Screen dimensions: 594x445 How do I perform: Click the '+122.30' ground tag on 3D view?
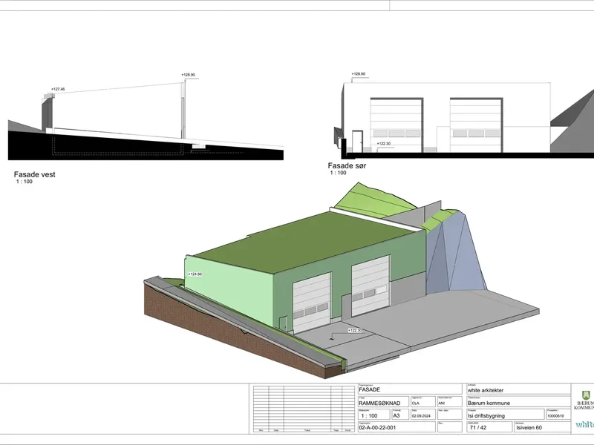click(x=355, y=331)
